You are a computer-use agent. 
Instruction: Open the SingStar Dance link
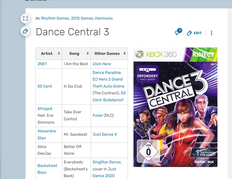point(107,162)
